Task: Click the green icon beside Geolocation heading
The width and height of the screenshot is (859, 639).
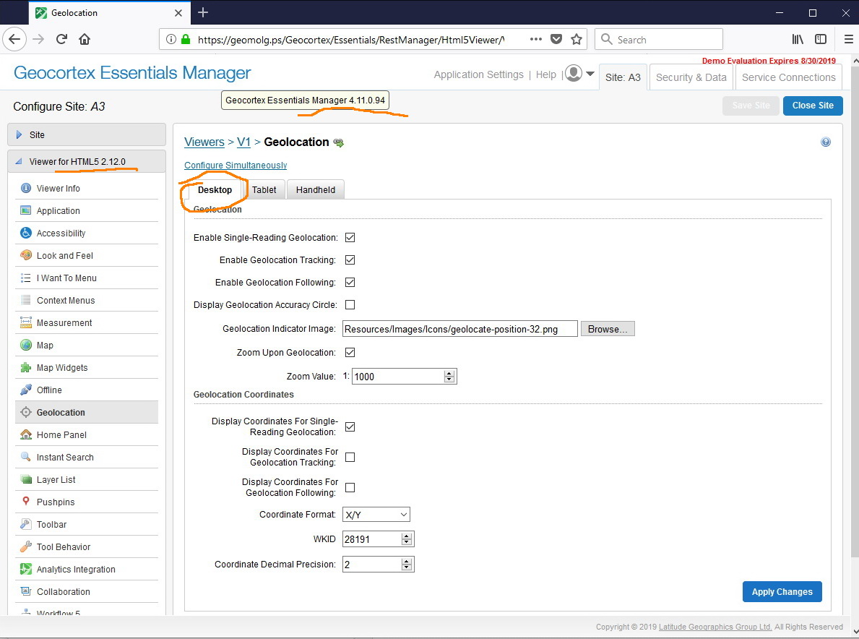Action: pos(339,143)
